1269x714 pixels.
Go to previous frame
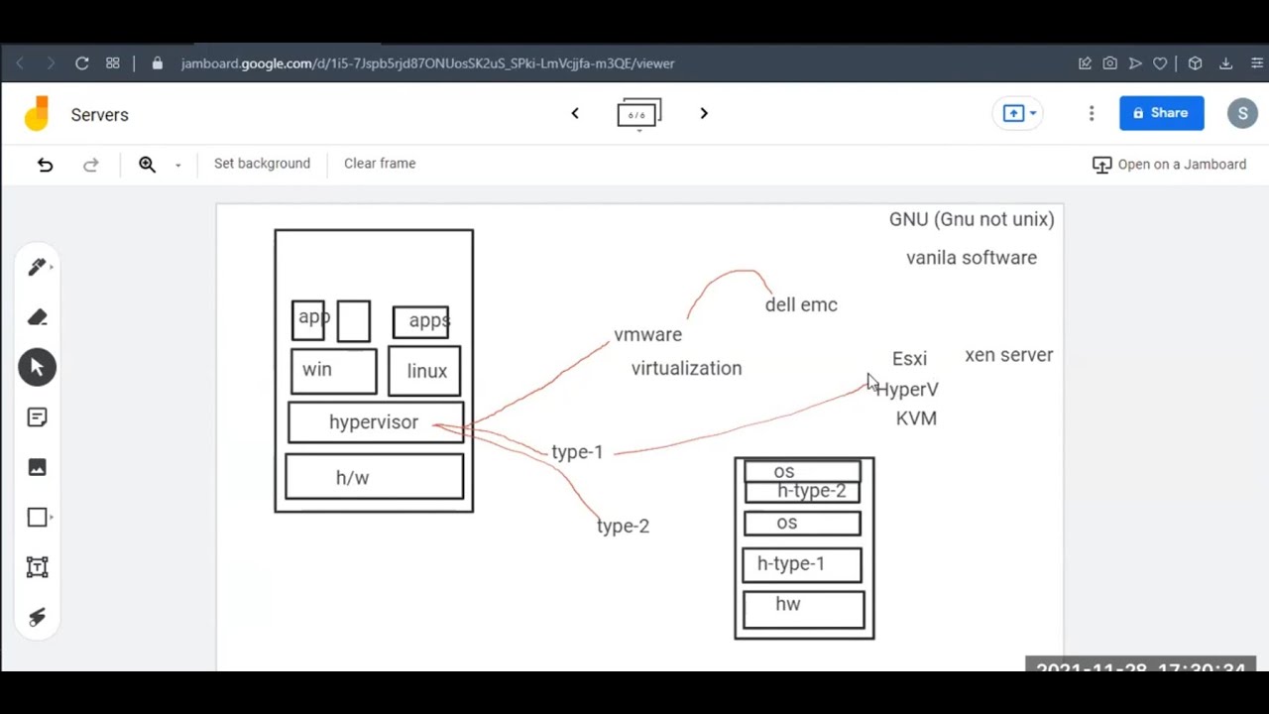point(575,113)
